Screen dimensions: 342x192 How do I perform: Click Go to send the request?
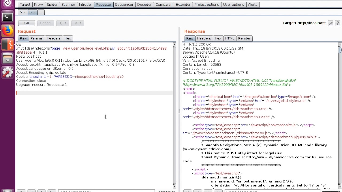click(x=26, y=23)
